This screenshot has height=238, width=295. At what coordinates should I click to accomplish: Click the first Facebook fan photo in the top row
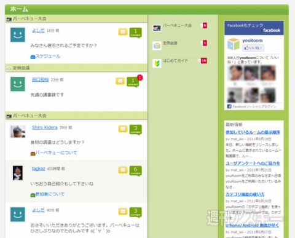(x=235, y=73)
